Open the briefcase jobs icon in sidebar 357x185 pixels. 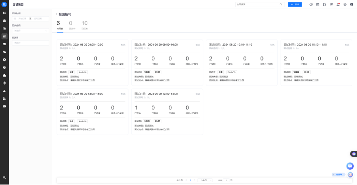click(4, 20)
